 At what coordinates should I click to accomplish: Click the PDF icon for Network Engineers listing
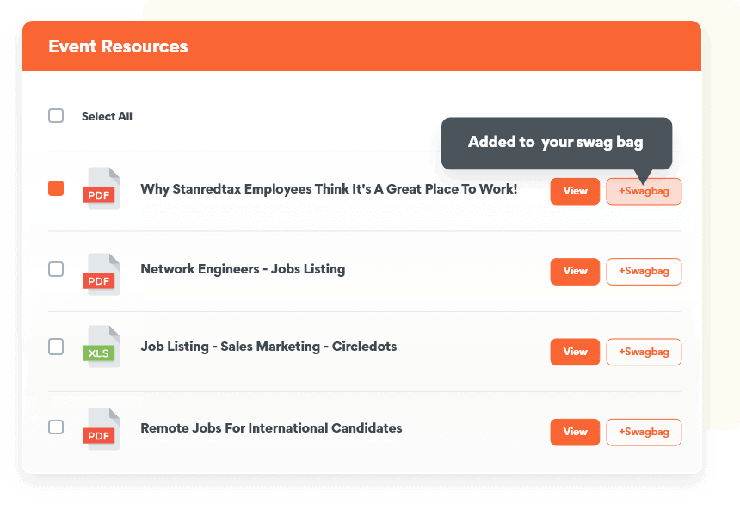coord(102,274)
